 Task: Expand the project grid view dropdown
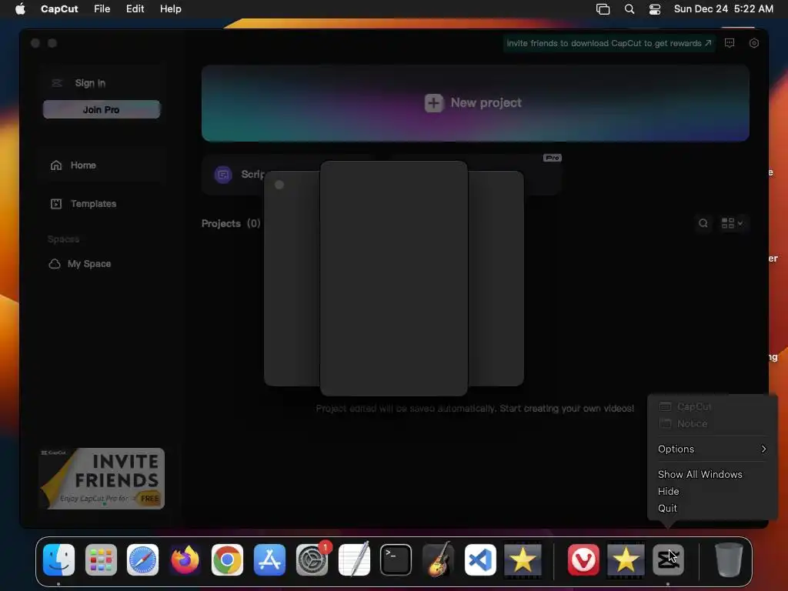pyautogui.click(x=733, y=223)
